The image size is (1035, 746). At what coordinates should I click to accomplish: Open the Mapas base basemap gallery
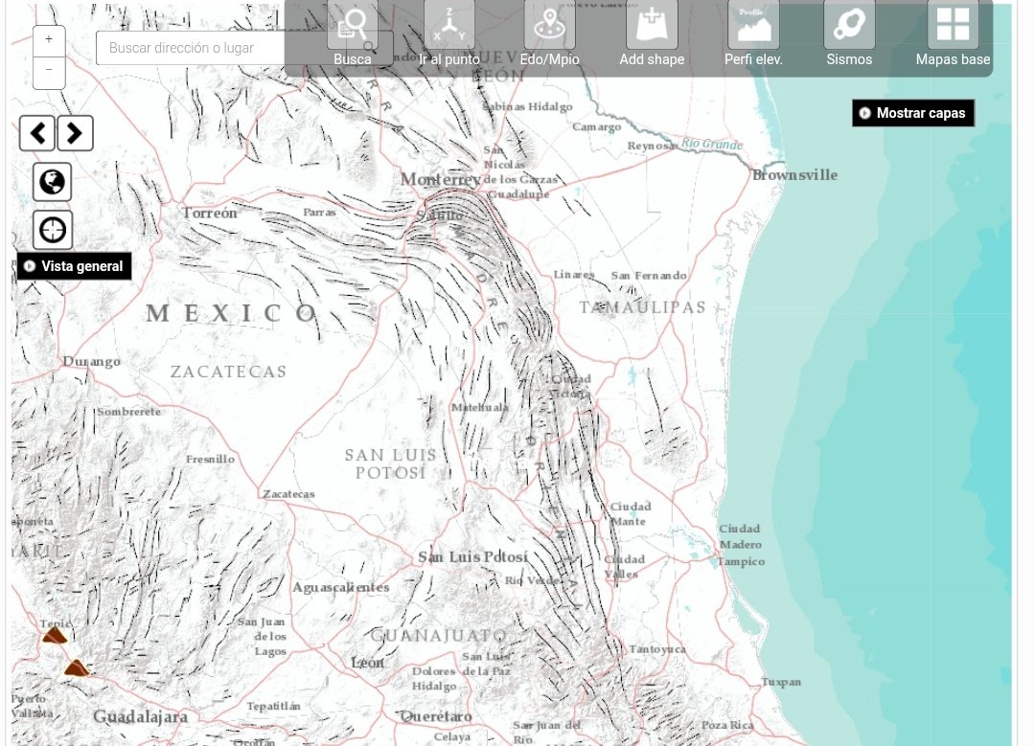click(953, 34)
